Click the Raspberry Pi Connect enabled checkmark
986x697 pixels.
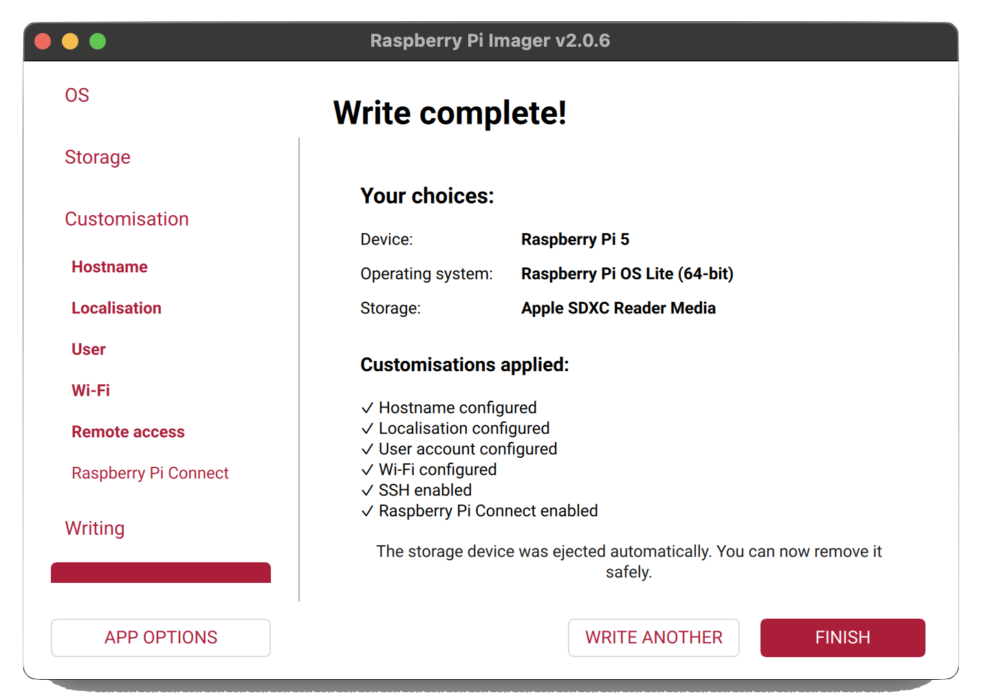pyautogui.click(x=367, y=510)
